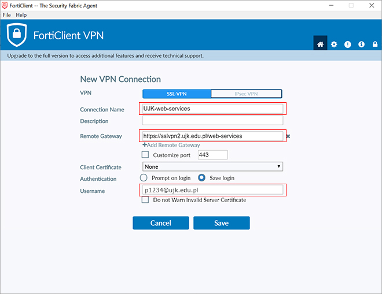This screenshot has width=382, height=294.
Task: Open the About info icon
Action: click(361, 44)
